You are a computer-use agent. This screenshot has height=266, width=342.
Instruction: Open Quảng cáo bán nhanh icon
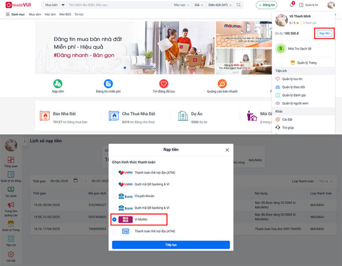[x=222, y=83]
